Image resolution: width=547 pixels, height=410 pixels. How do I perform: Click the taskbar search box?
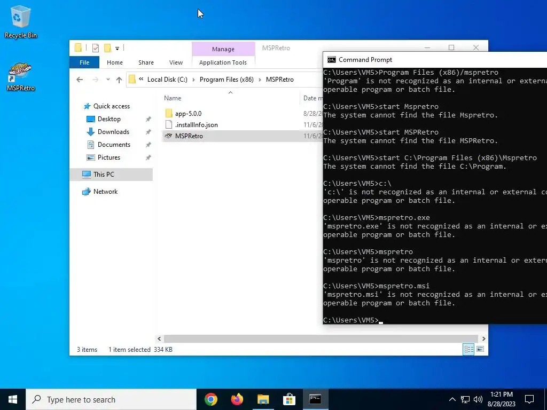111,399
